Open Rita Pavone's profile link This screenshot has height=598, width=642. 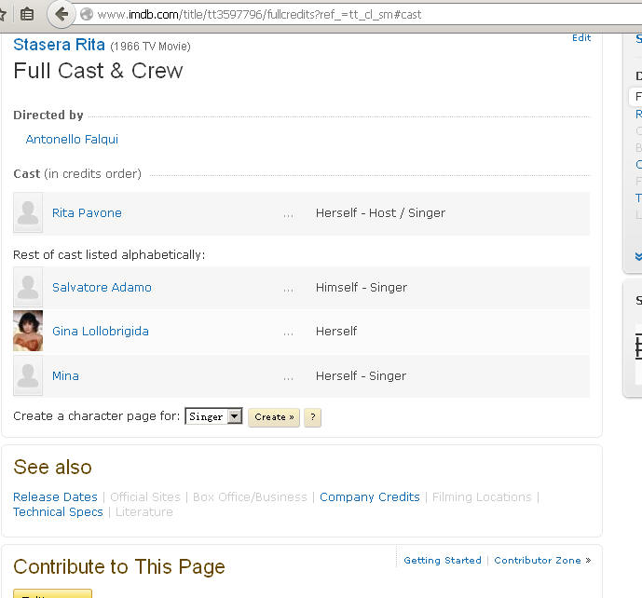pos(87,213)
